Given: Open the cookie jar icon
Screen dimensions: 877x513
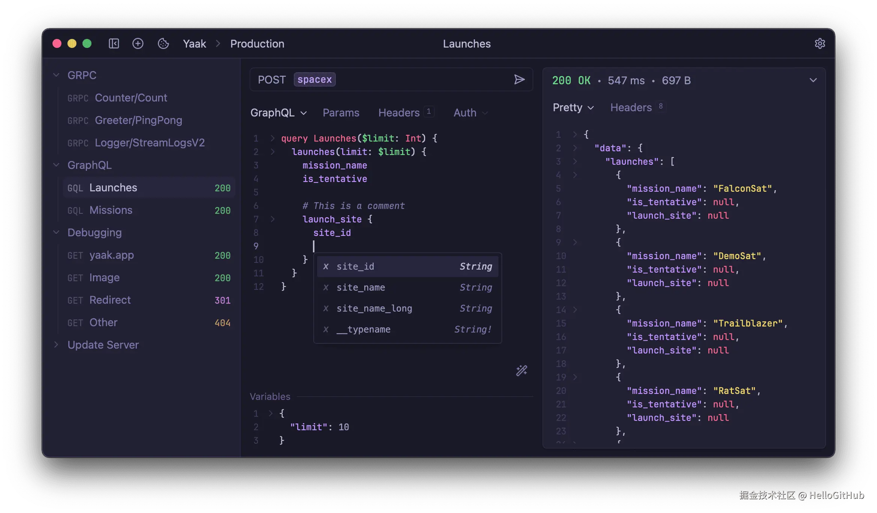Looking at the screenshot, I should (163, 43).
